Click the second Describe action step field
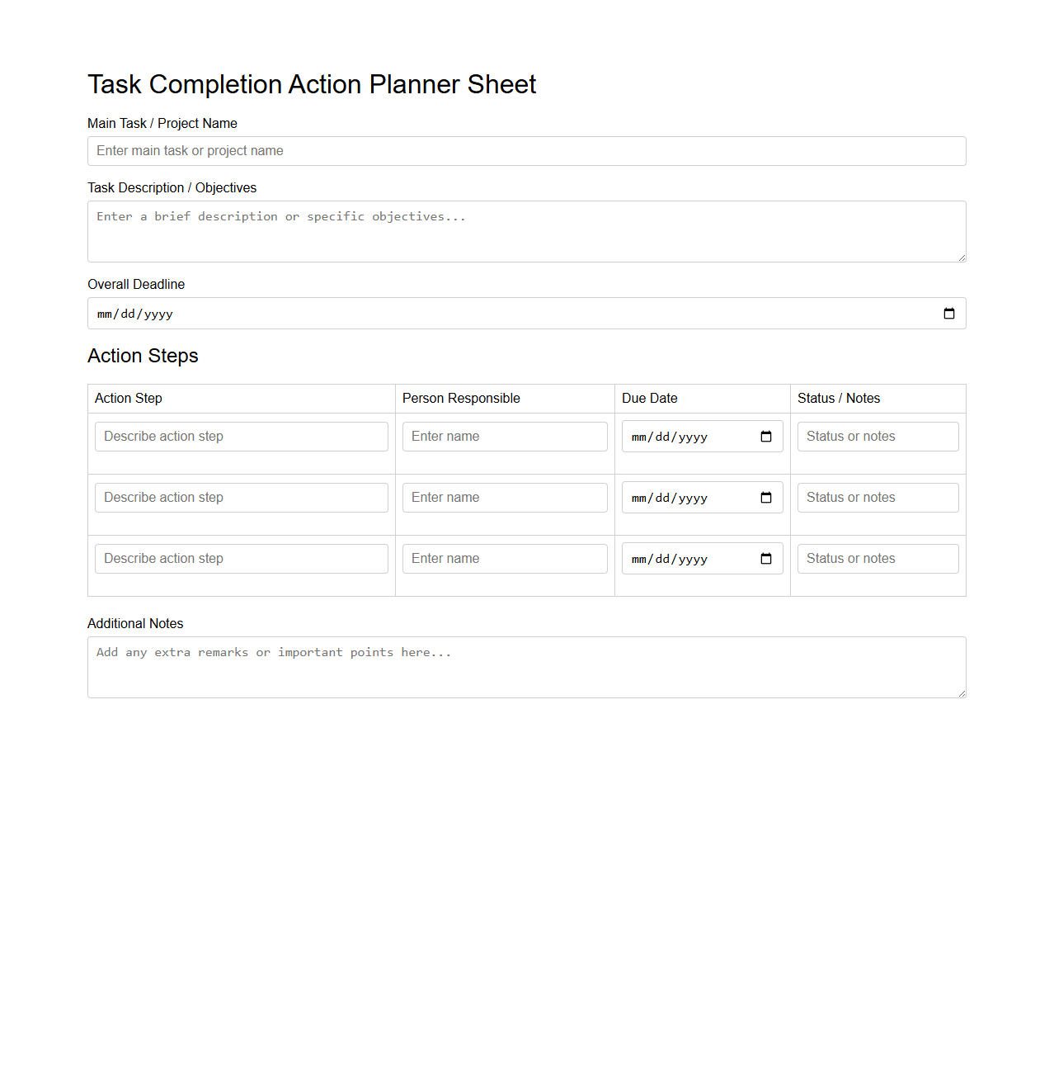The width and height of the screenshot is (1054, 1073). click(x=241, y=497)
